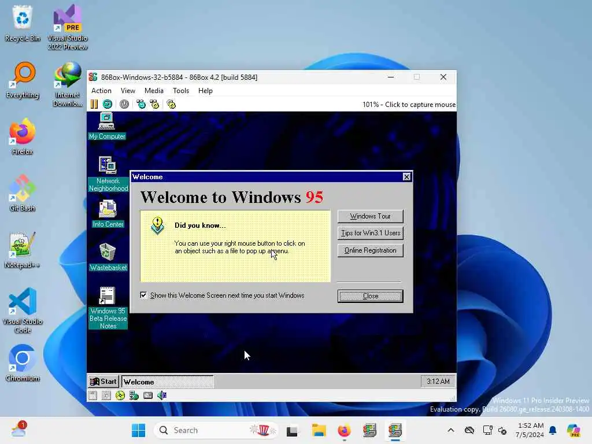Click first floppy drive status bar icon
Viewport: 592px width, 444px height.
[93, 395]
